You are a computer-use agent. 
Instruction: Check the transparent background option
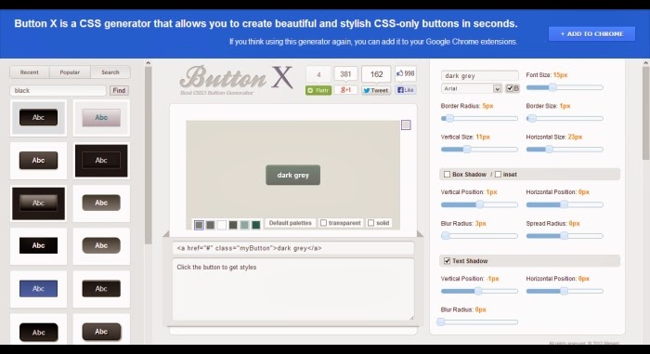point(323,223)
